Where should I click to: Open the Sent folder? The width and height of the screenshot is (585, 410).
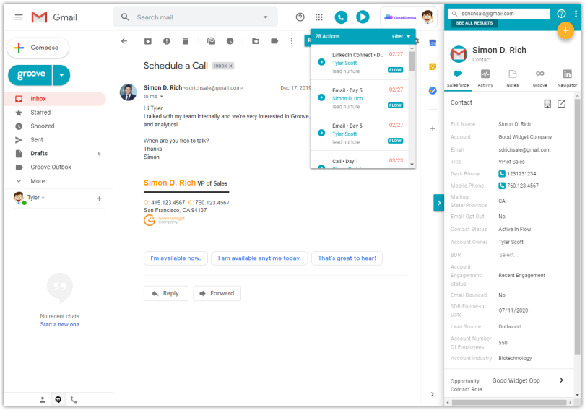point(55,140)
